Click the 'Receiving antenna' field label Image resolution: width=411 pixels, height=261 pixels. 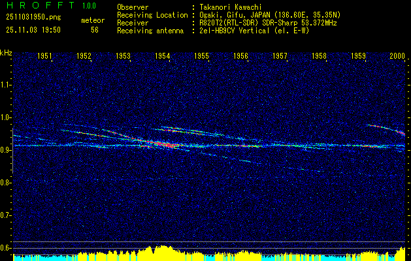(x=150, y=31)
